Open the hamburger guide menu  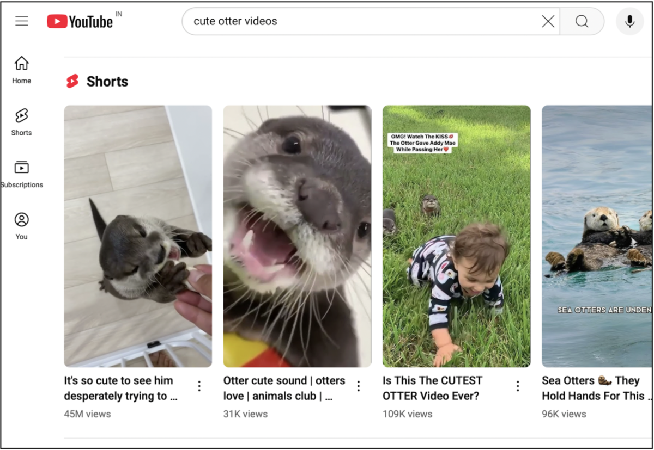(x=22, y=21)
